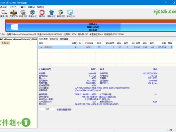Viewport: 176px width, 132px height.
Task: Click the $MFT cluster value 786432
Action: click(x=85, y=97)
